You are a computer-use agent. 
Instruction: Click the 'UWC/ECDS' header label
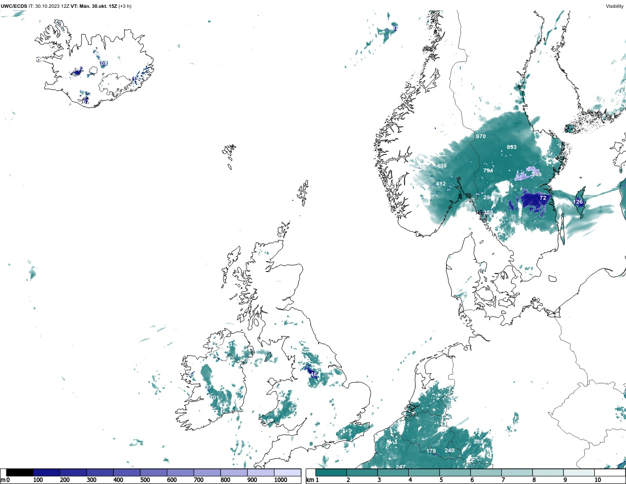[14, 6]
